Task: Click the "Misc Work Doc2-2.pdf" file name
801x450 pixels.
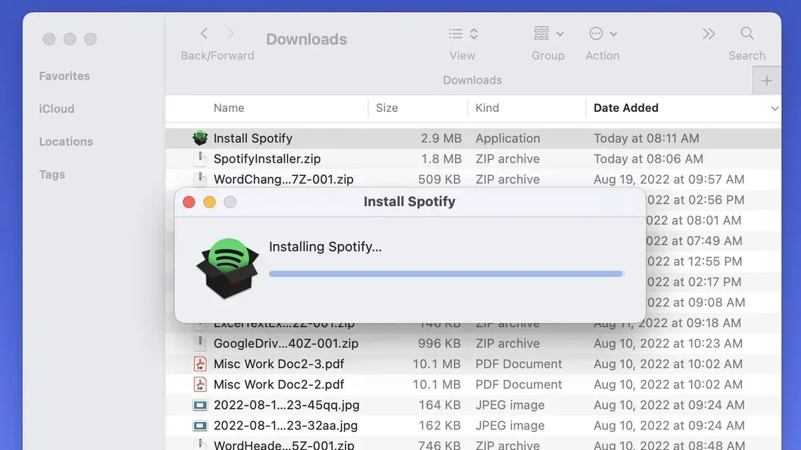Action: [279, 385]
